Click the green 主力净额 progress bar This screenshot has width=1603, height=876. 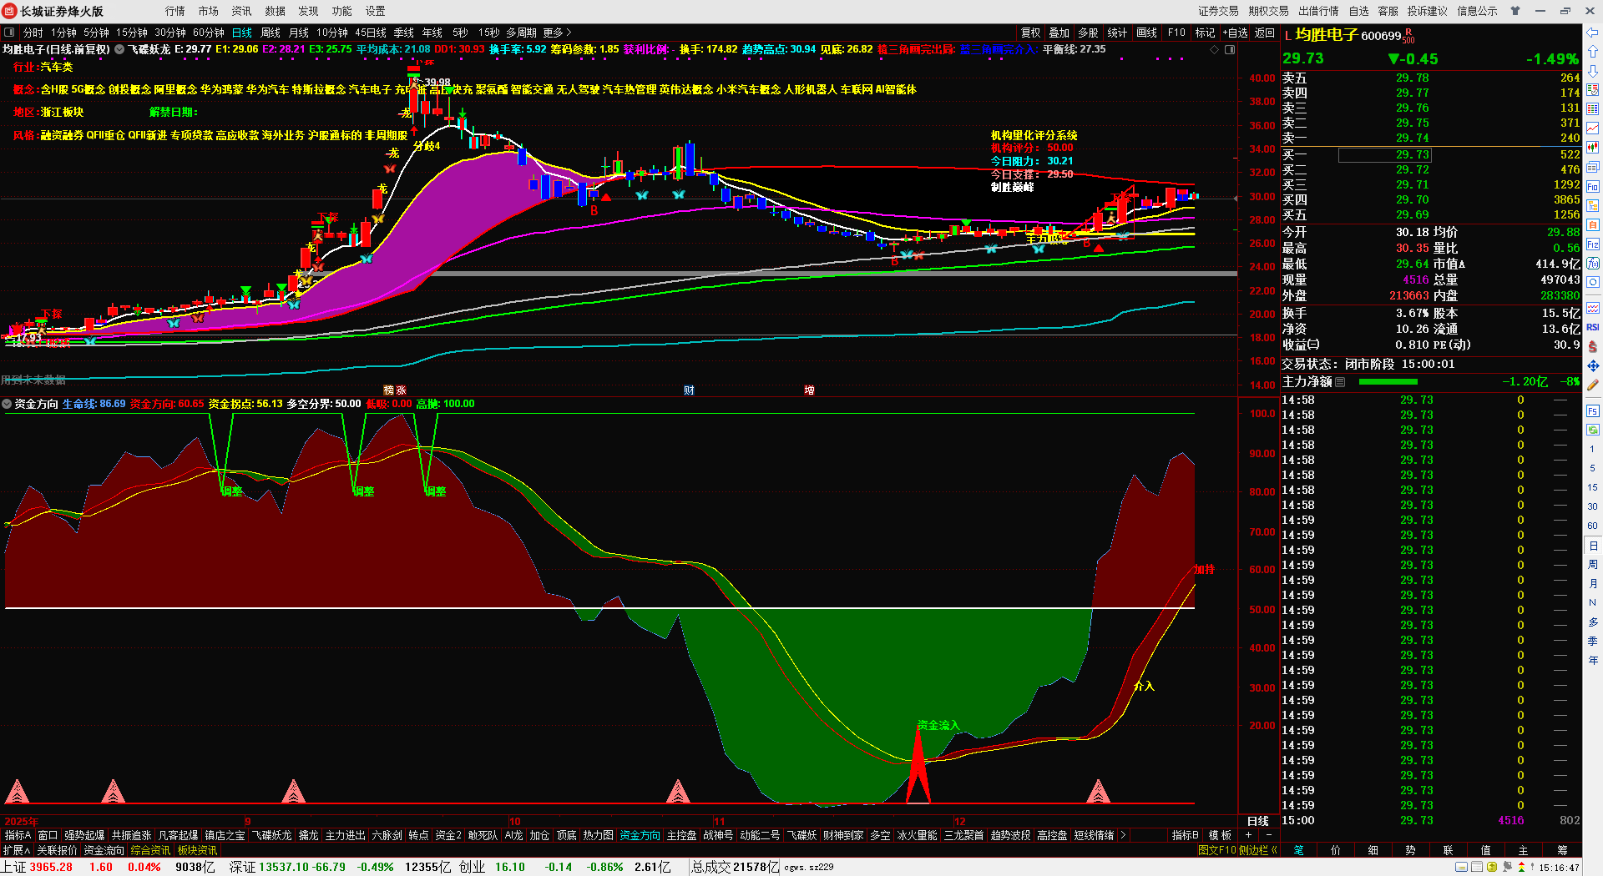[x=1388, y=382]
